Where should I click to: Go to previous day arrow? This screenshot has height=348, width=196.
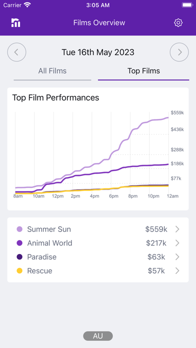tap(16, 52)
